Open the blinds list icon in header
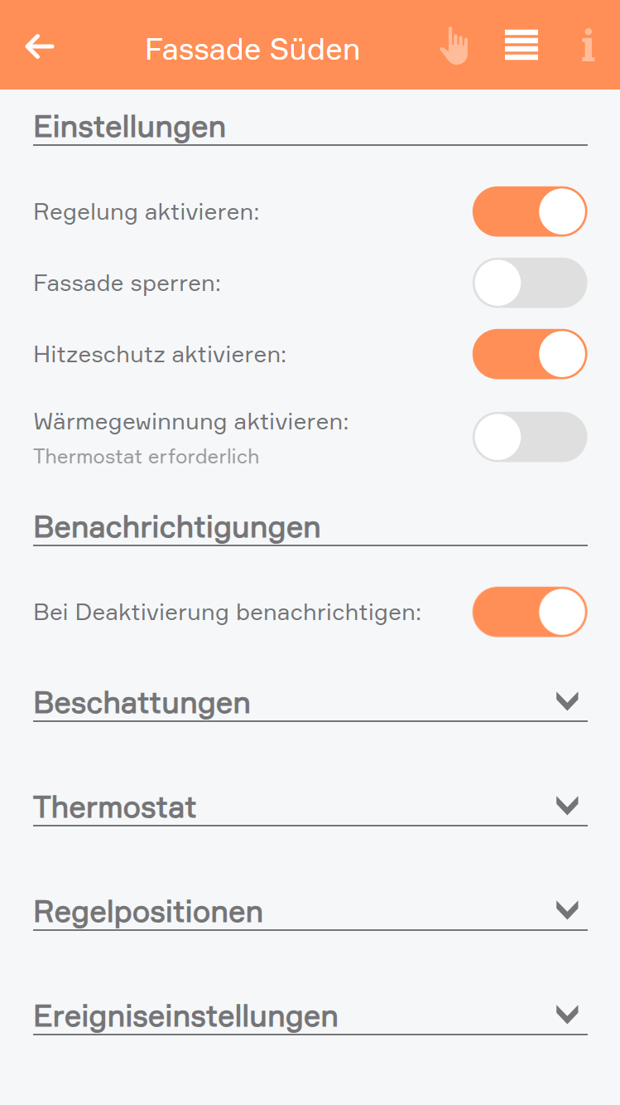The height and width of the screenshot is (1105, 620). click(521, 45)
